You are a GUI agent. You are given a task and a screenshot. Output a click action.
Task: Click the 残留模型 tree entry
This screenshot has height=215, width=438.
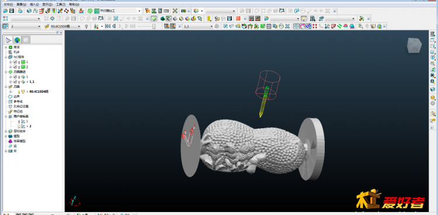tap(19, 141)
